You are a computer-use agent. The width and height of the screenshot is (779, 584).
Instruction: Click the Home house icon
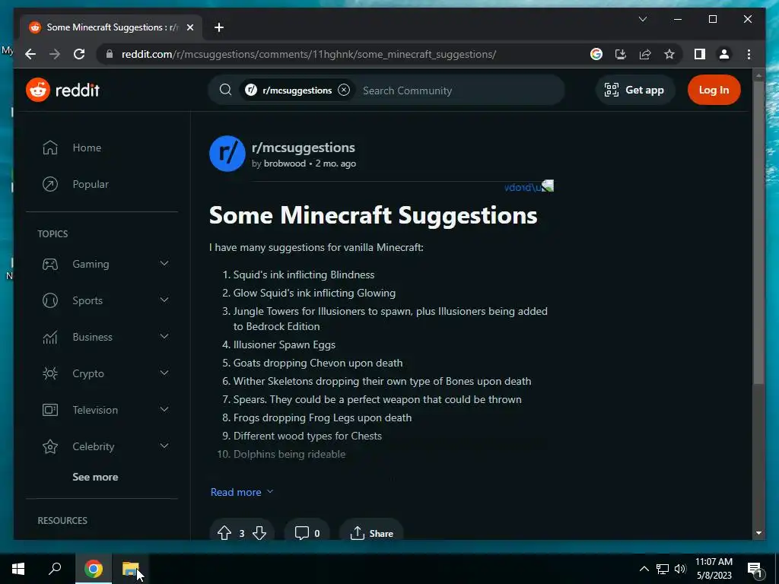click(50, 148)
